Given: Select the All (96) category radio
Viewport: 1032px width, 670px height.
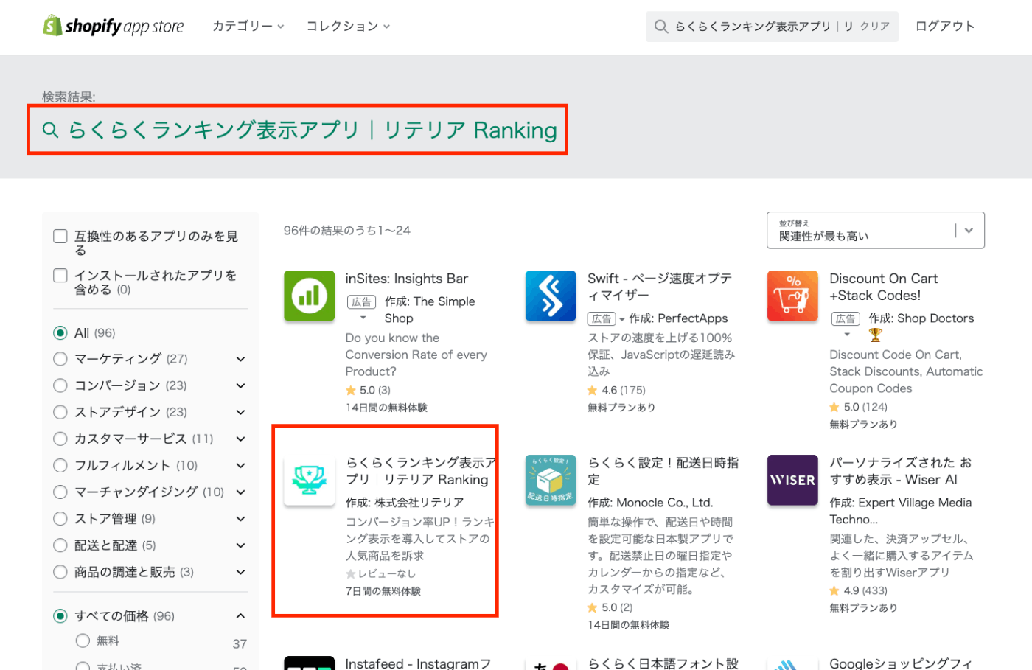Looking at the screenshot, I should tap(60, 333).
